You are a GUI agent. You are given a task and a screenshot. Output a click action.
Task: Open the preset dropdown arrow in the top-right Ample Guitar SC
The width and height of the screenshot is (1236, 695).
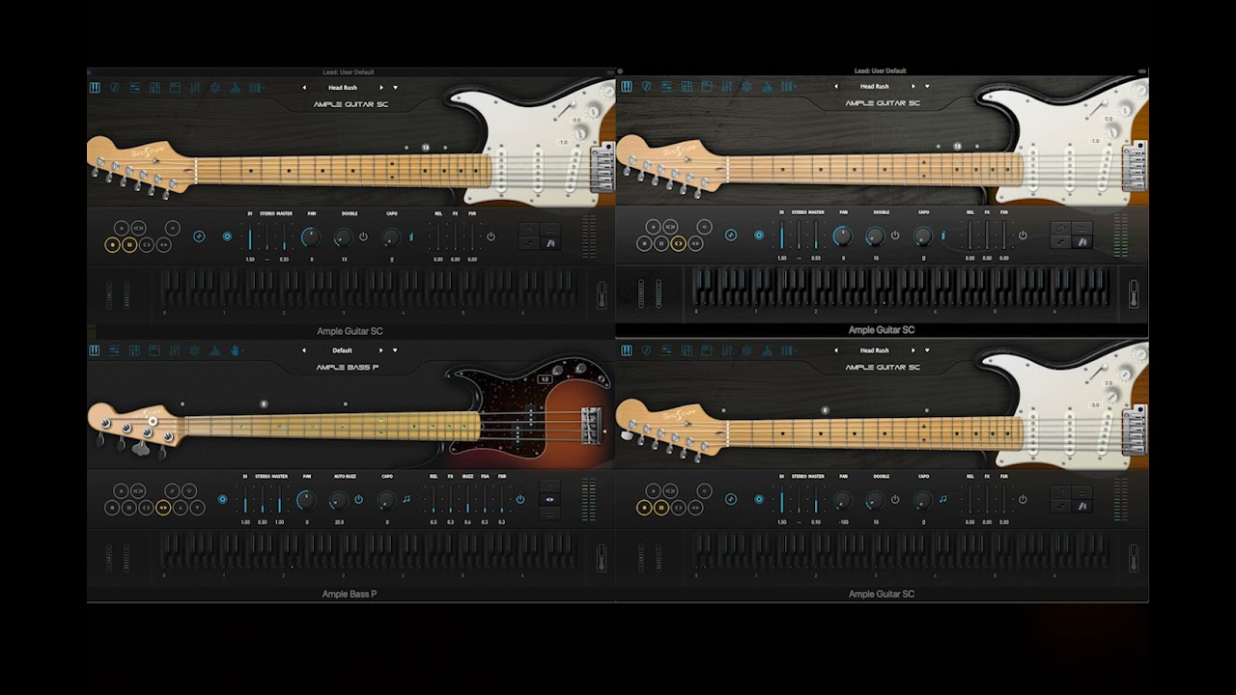[927, 86]
